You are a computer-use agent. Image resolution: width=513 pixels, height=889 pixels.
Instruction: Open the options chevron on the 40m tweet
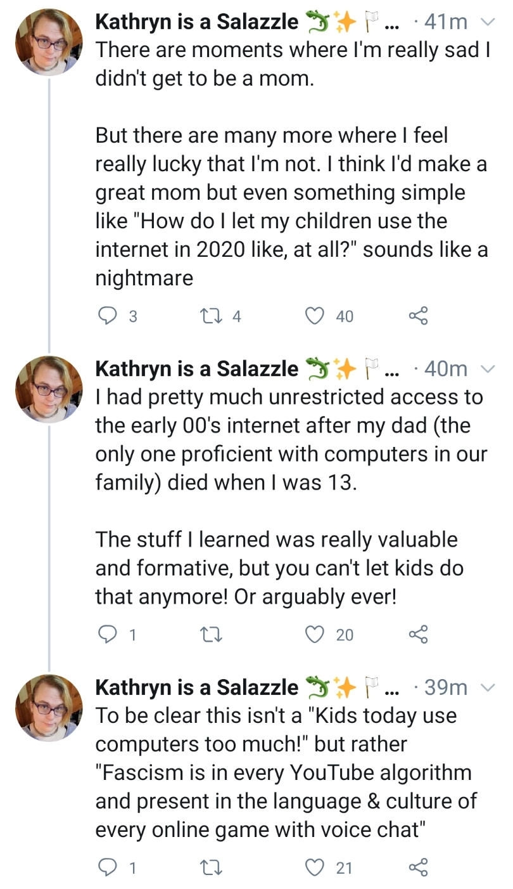pyautogui.click(x=487, y=369)
